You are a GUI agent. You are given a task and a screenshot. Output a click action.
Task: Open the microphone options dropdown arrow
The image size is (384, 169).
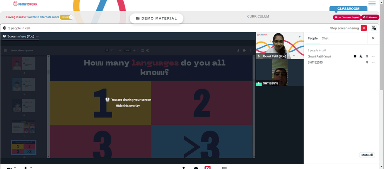pos(31,167)
